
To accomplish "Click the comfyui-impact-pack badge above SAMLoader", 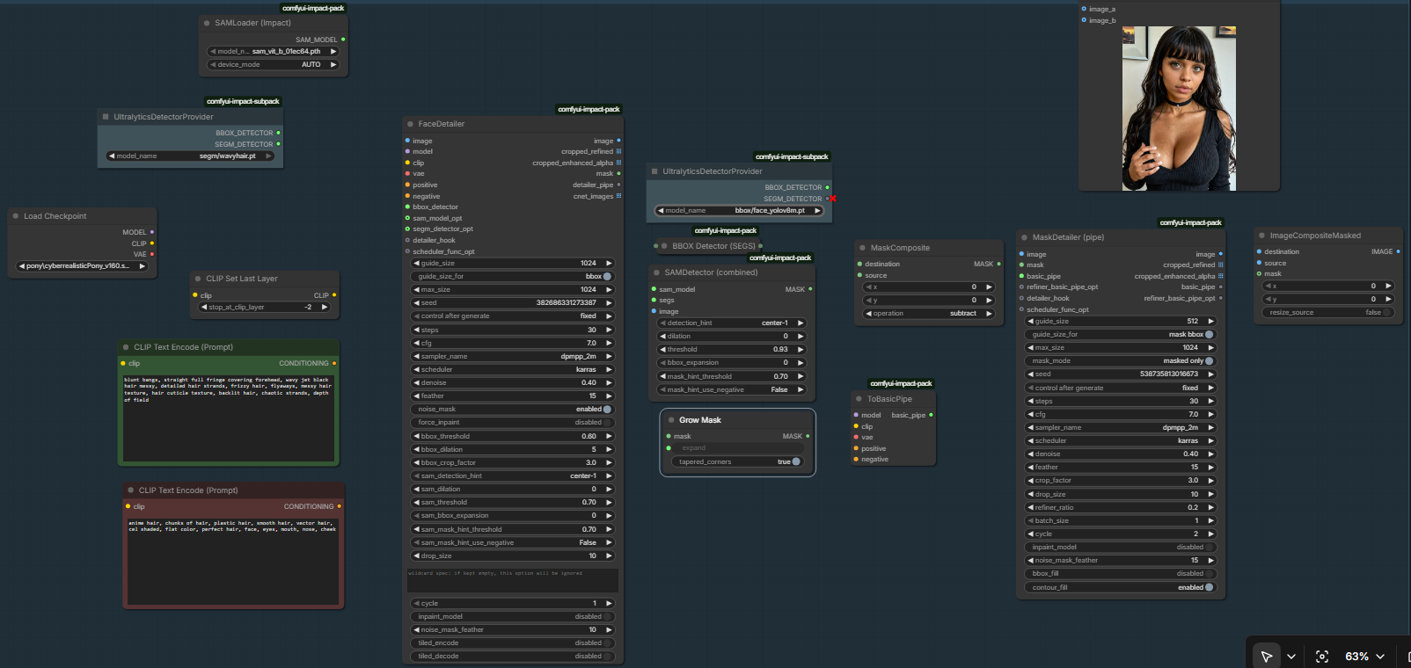I will pos(312,8).
